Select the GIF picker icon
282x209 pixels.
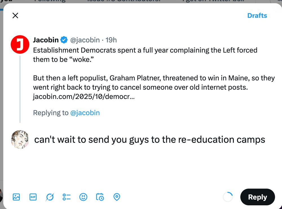[x=33, y=197]
